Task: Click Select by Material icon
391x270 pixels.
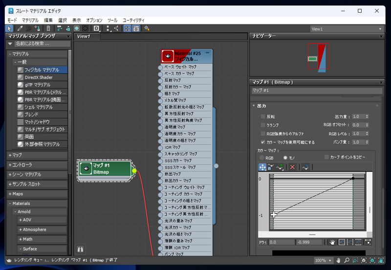Action: (147, 28)
